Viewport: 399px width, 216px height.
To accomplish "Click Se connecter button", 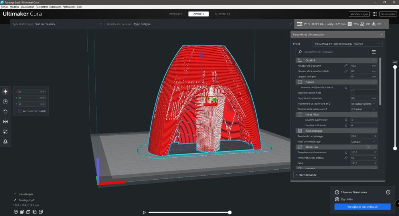I will pos(388,14).
